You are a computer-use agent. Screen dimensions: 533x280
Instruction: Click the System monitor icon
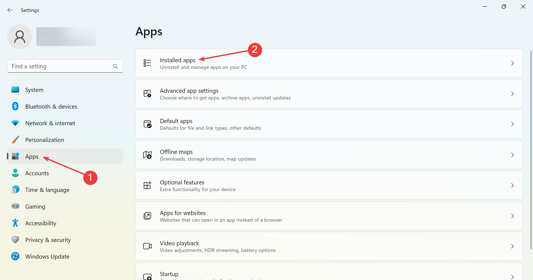(15, 90)
